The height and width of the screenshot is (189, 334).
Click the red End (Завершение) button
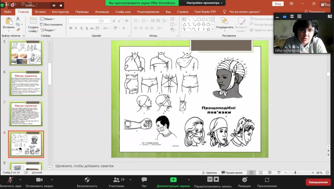pyautogui.click(x=318, y=182)
